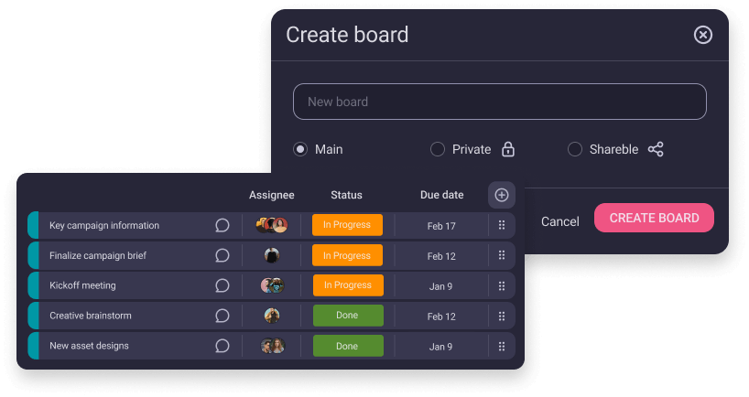Select the Main radio button
Viewport: 749px width, 397px height.
coord(300,149)
